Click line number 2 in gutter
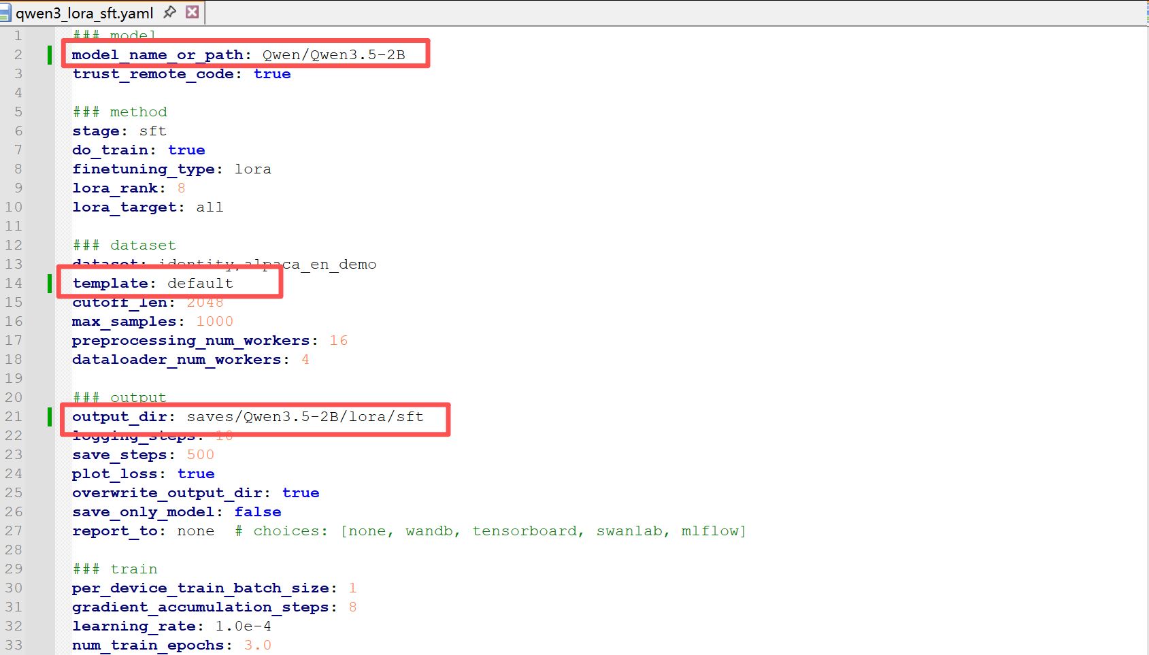 [x=18, y=55]
